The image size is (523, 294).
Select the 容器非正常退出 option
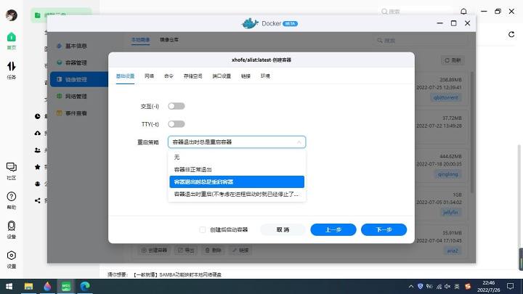[237, 169]
